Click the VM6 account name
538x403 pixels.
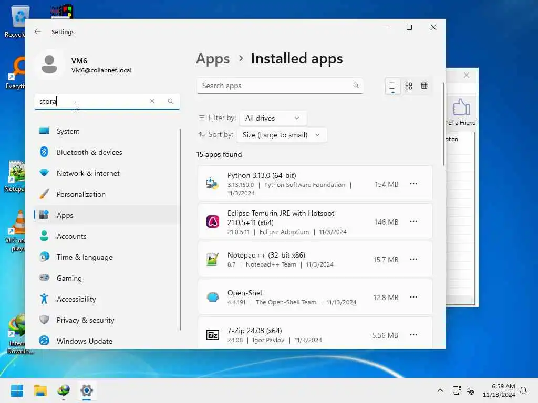(79, 61)
